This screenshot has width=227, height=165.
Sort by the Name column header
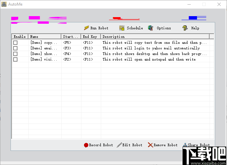pyautogui.click(x=45, y=37)
